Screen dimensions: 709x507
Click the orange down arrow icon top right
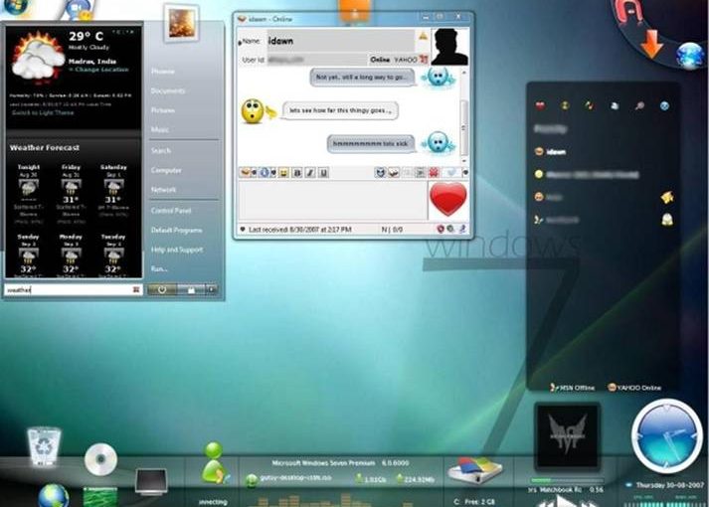pyautogui.click(x=651, y=45)
